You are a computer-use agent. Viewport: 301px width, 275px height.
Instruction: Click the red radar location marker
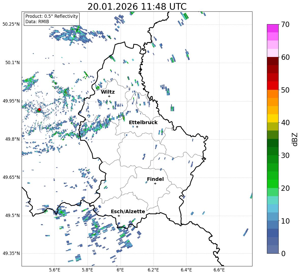point(39,110)
